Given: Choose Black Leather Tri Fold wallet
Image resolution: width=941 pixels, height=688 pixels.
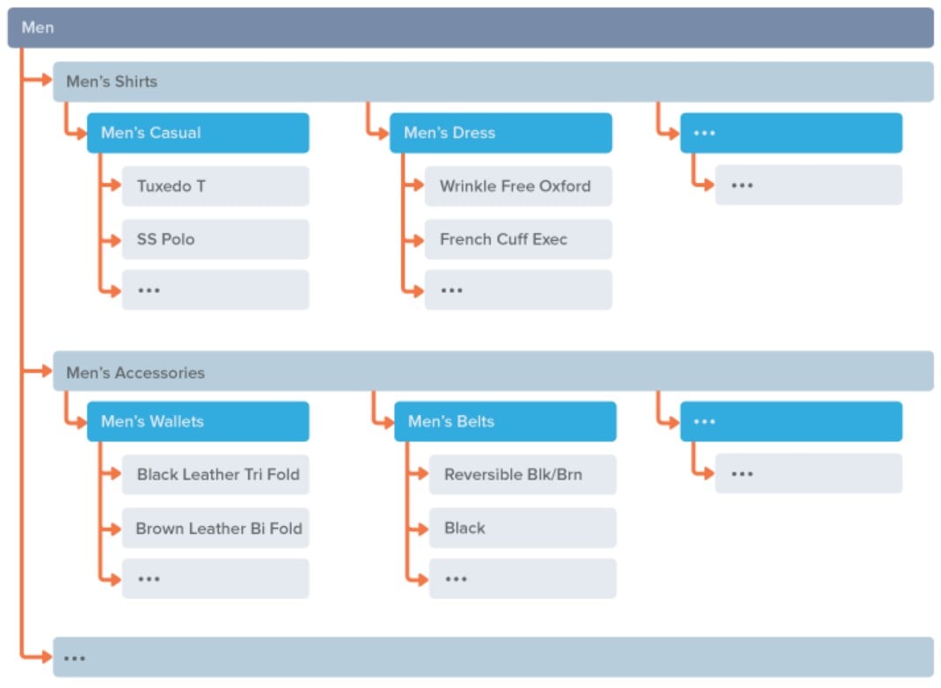Looking at the screenshot, I should [x=215, y=474].
